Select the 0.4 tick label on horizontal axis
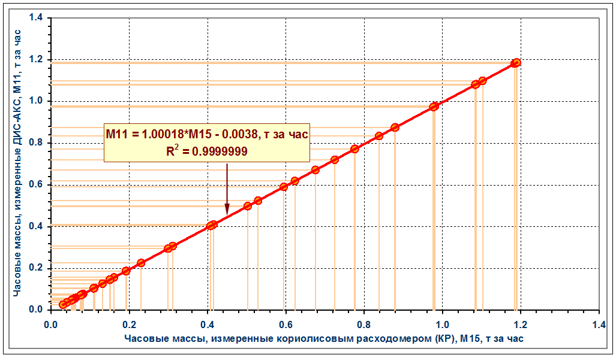 click(208, 325)
